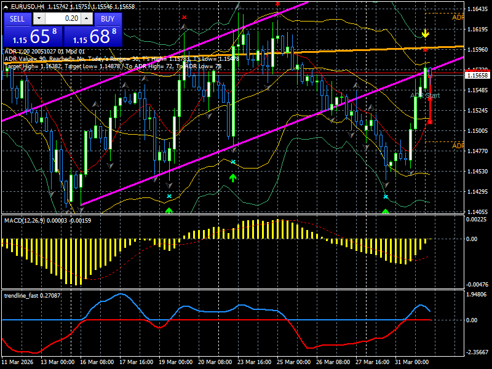Screen dimensions: 492x369
Task: Click the 31 Mar 00:00 time label
Action: tap(412, 362)
